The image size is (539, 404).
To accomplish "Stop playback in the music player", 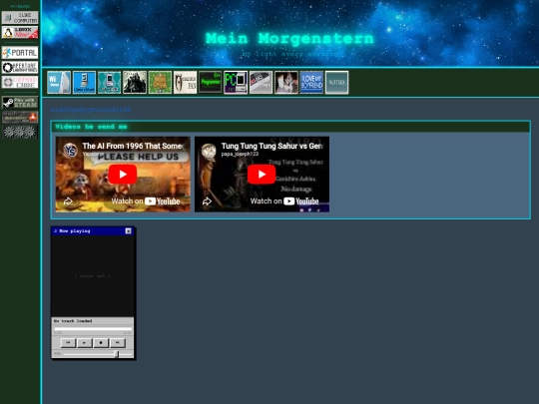I will 101,343.
